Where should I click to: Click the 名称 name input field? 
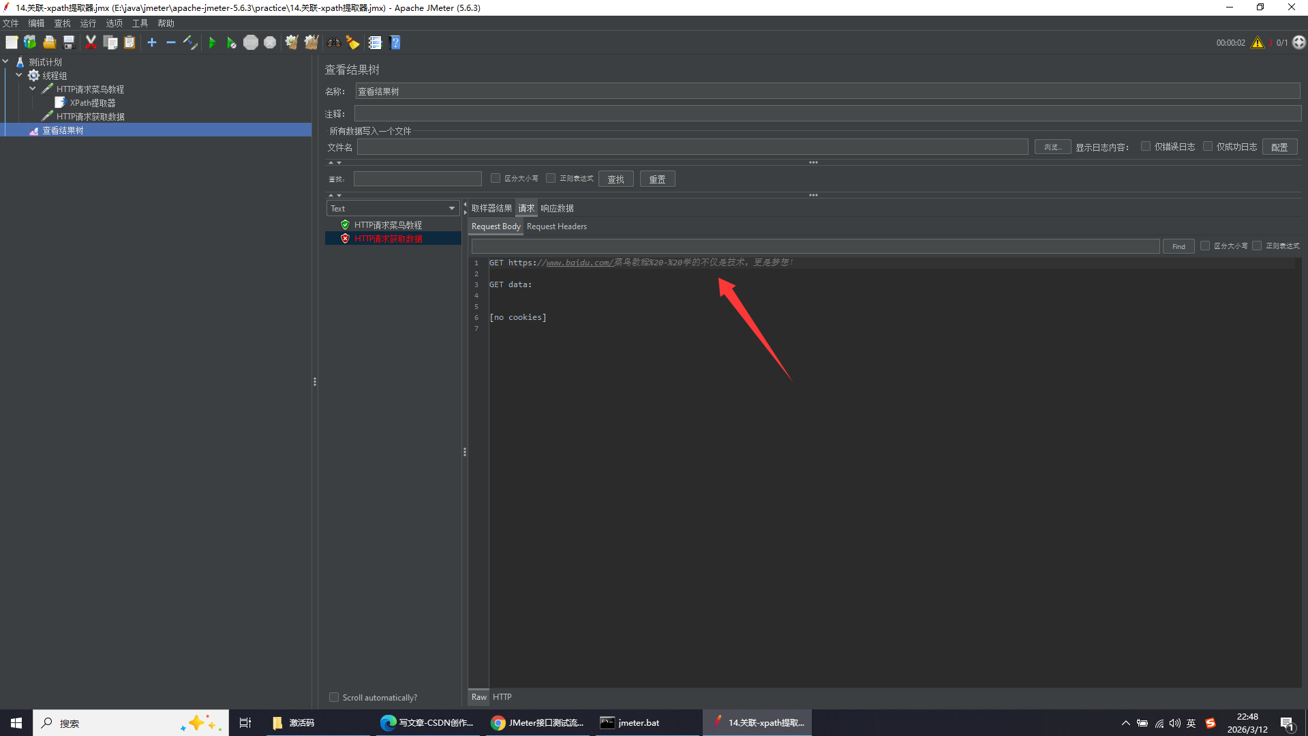(827, 91)
